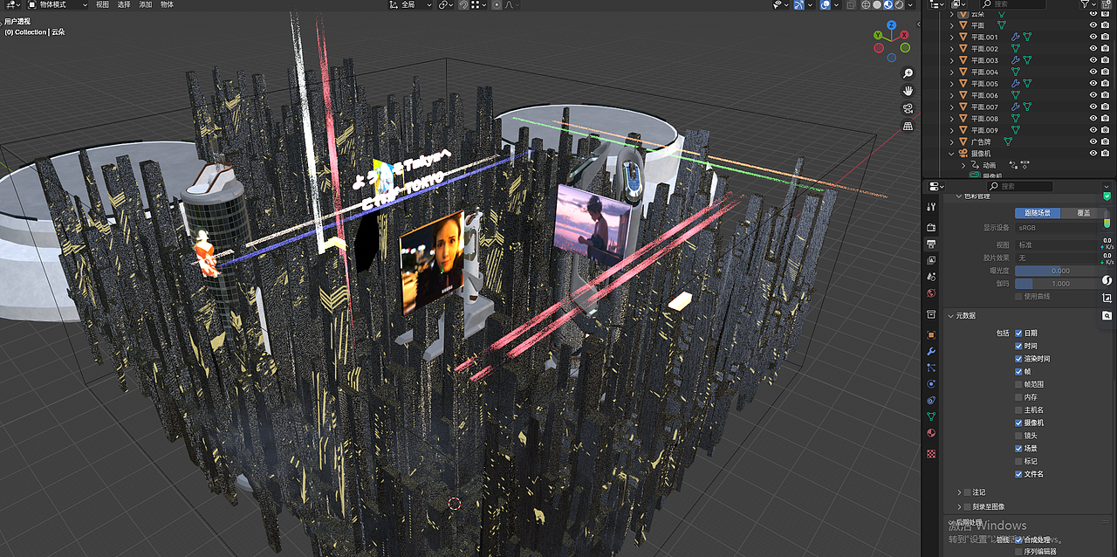The height and width of the screenshot is (557, 1117).
Task: Expand the 广告牌 object in outliner
Action: [953, 141]
